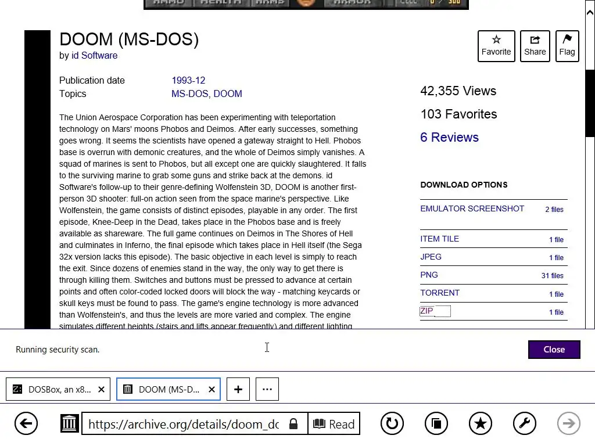Screen dimensions: 595x446
Task: Click the '42,355 Views' text
Action: tap(458, 91)
